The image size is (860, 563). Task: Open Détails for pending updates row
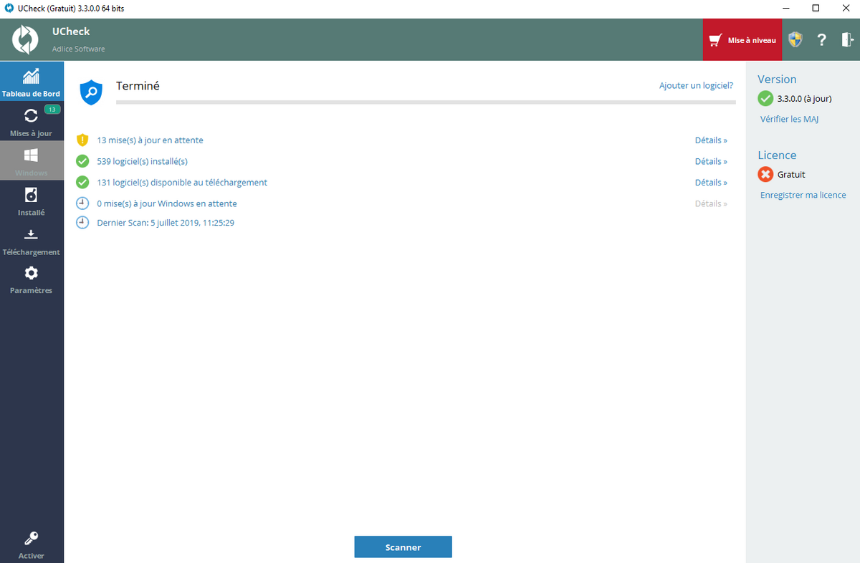coord(711,140)
